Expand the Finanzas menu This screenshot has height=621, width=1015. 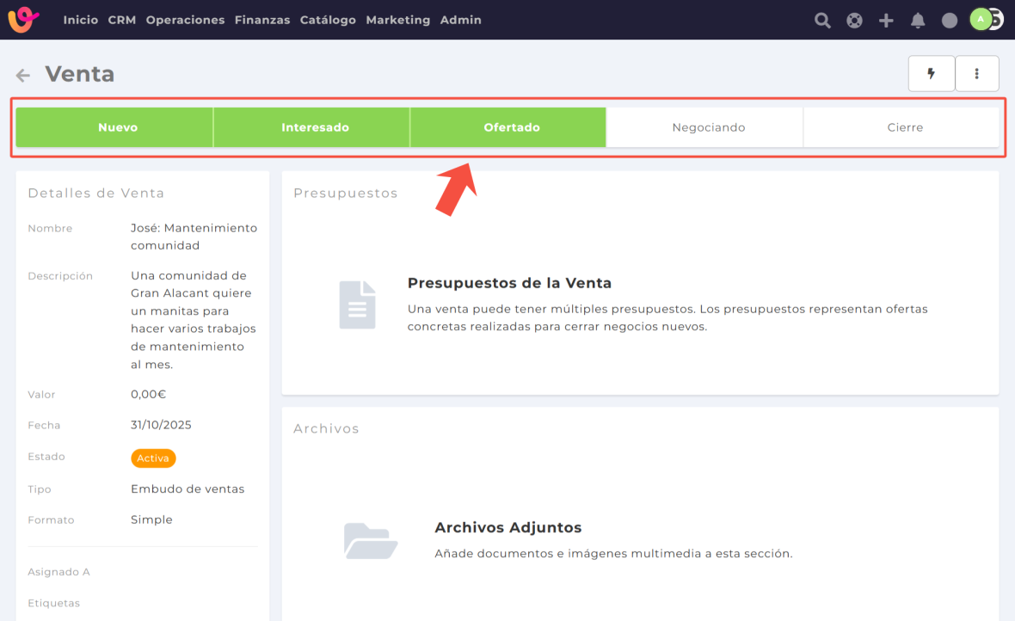262,20
